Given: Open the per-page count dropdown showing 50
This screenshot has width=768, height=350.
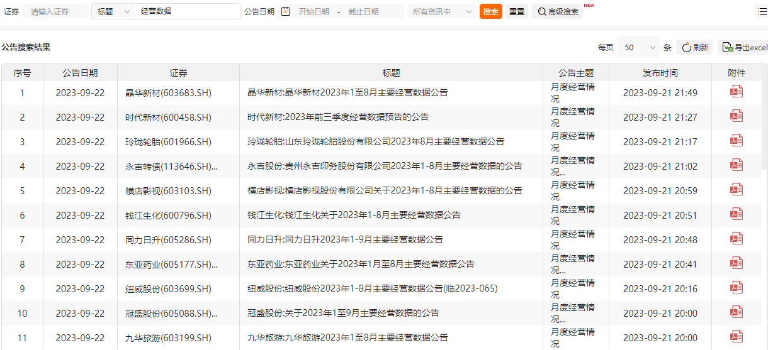Looking at the screenshot, I should (638, 48).
